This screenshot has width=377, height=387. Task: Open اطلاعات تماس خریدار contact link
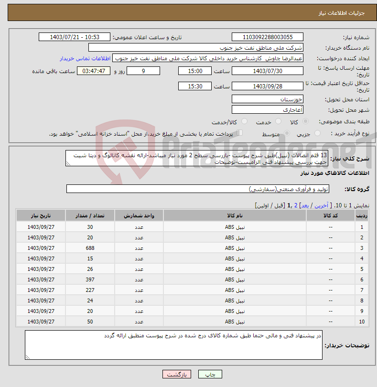85,58
